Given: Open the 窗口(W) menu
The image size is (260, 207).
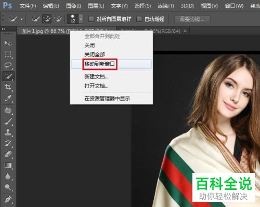Looking at the screenshot, I should (234, 6).
